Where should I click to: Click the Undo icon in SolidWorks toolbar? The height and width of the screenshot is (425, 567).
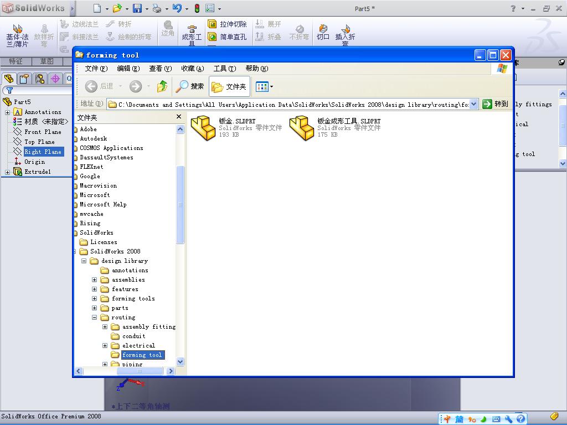coord(177,8)
